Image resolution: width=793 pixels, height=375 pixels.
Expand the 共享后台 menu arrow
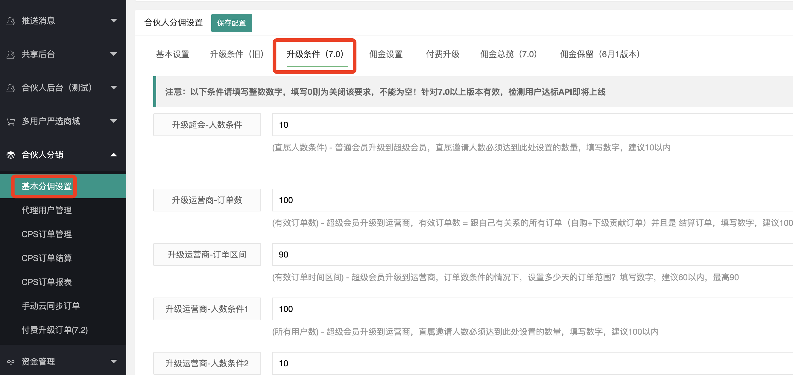(114, 54)
